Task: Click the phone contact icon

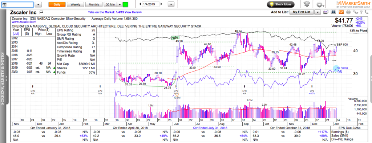Action: pyautogui.click(x=366, y=12)
